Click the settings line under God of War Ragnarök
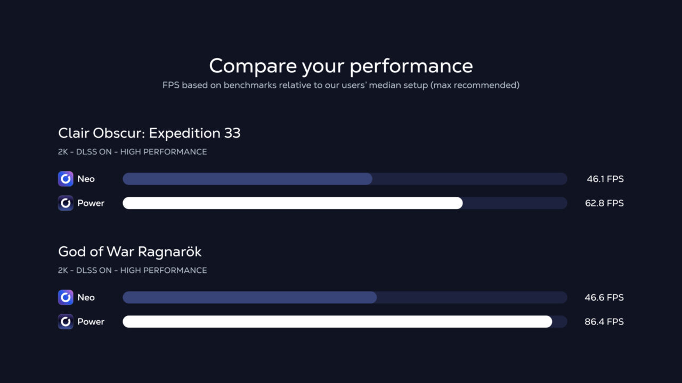The image size is (682, 383). [132, 270]
